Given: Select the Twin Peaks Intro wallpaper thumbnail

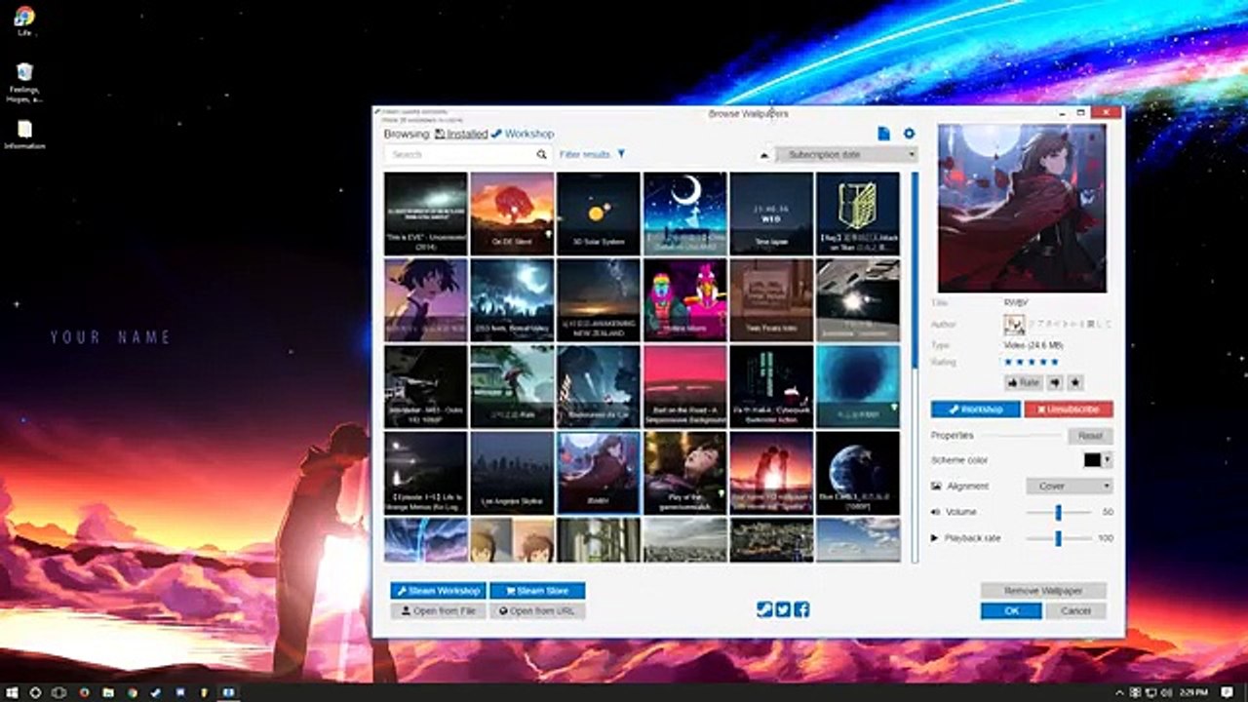Looking at the screenshot, I should pyautogui.click(x=771, y=300).
